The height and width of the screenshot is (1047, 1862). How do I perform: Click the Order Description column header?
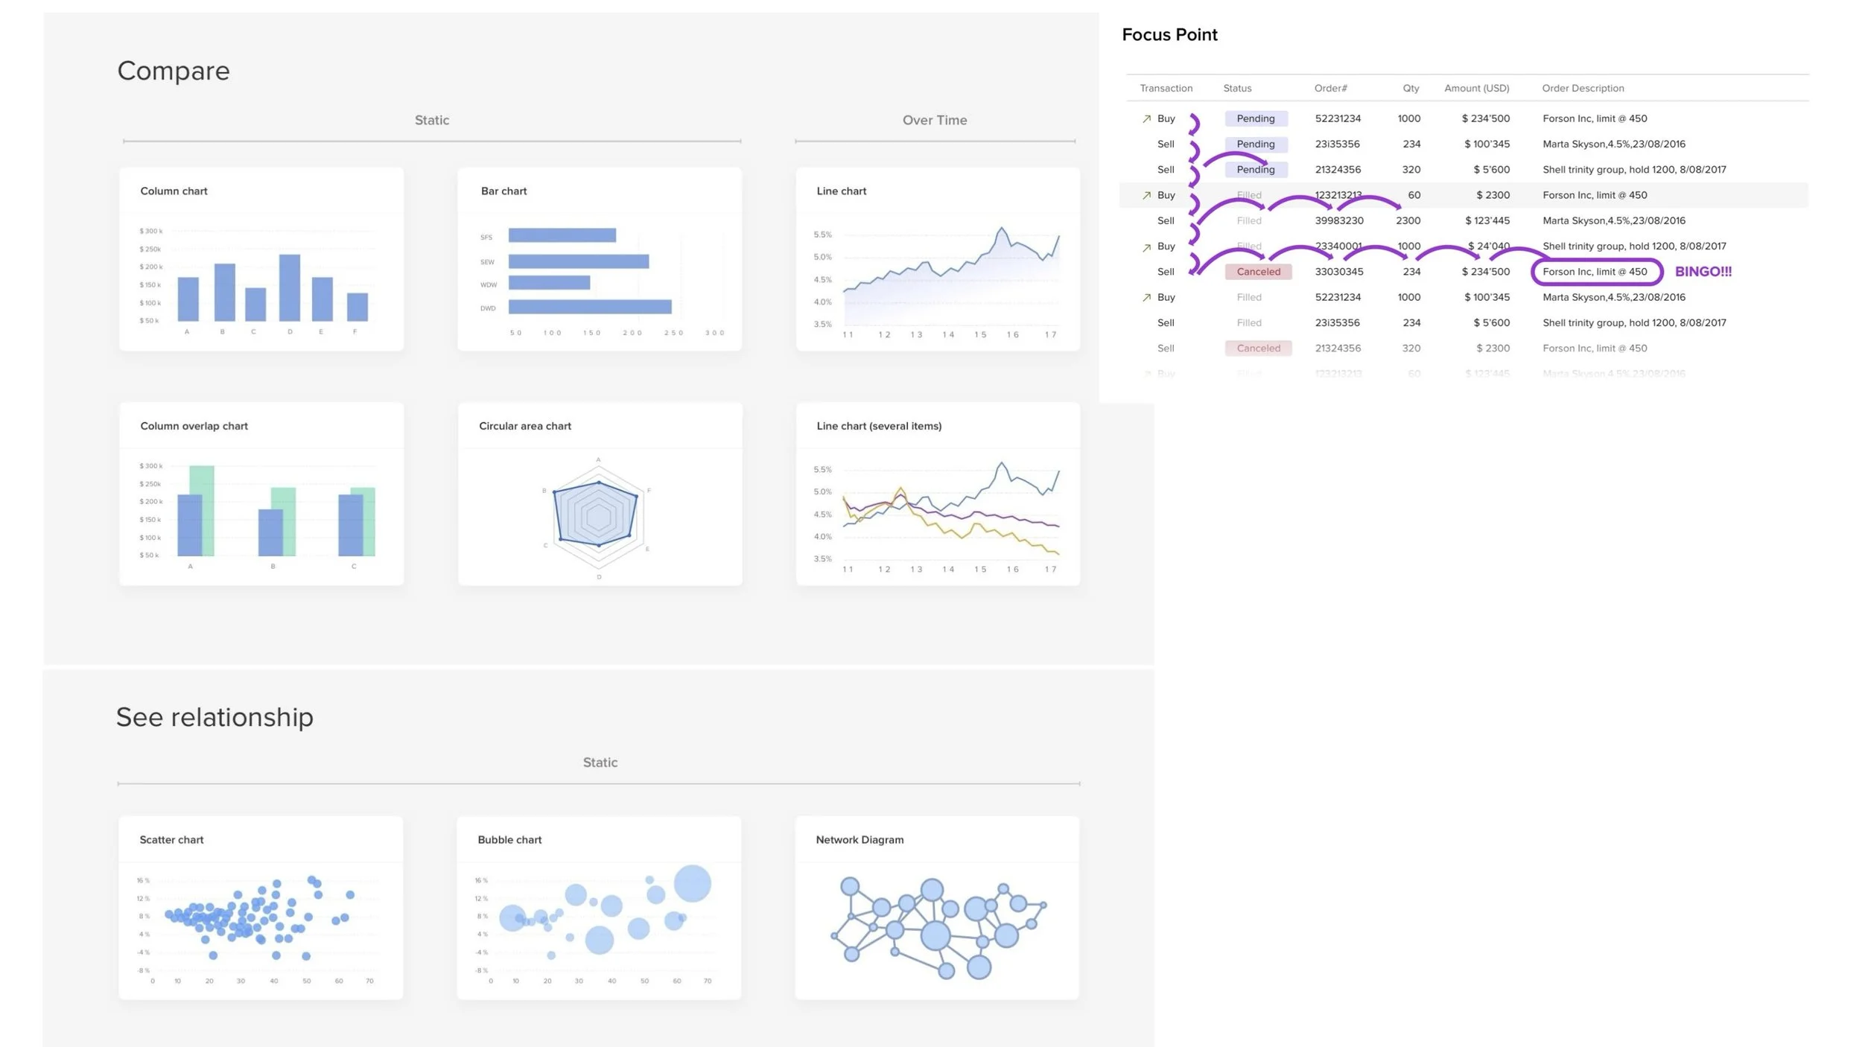pyautogui.click(x=1583, y=88)
